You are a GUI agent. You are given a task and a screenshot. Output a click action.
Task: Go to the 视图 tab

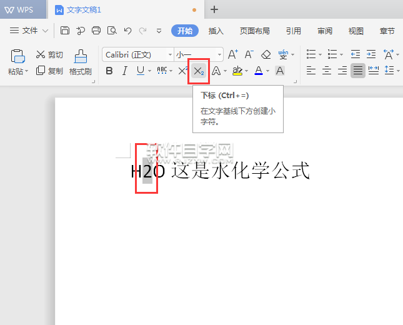356,31
